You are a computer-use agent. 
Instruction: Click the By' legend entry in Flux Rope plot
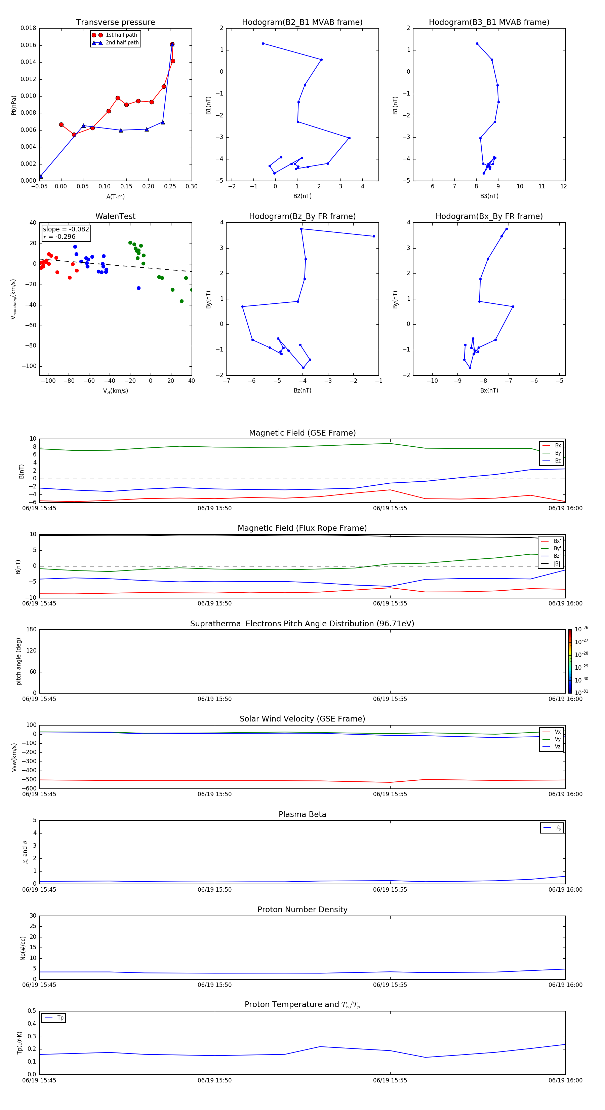(x=551, y=549)
